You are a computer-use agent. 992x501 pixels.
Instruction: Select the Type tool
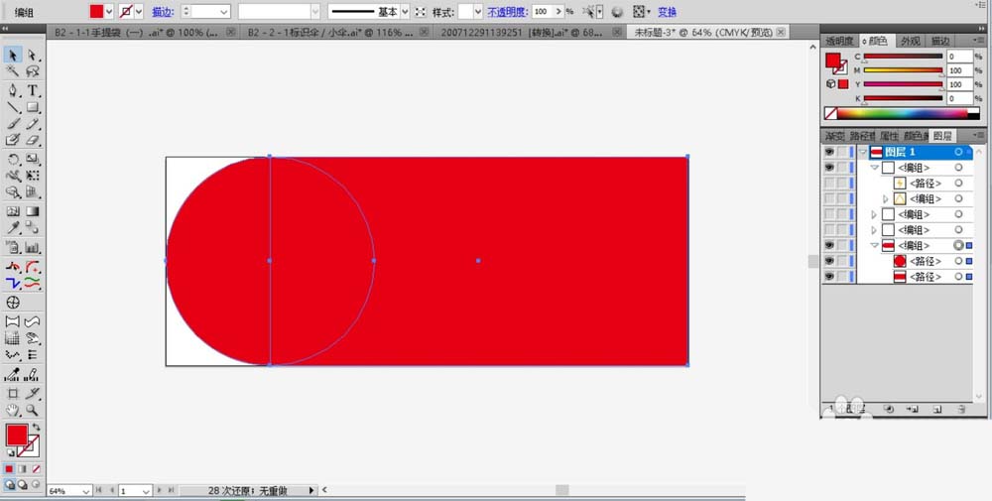33,90
